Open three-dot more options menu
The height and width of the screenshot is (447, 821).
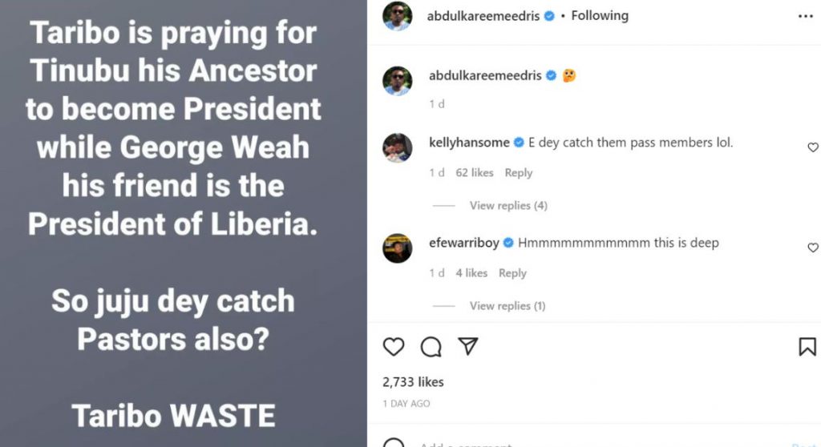tap(805, 16)
